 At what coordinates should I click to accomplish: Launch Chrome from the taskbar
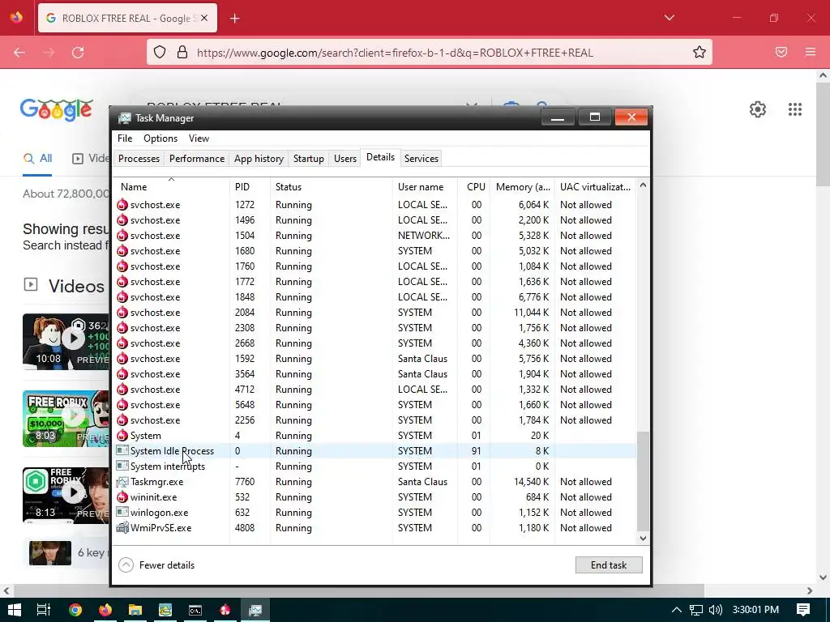point(75,610)
